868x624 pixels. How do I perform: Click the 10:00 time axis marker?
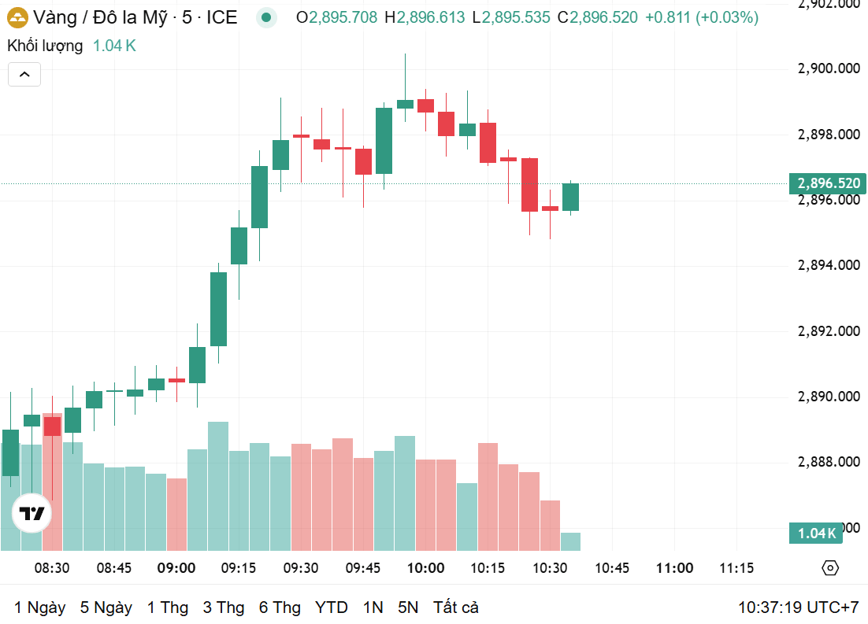[x=425, y=568]
